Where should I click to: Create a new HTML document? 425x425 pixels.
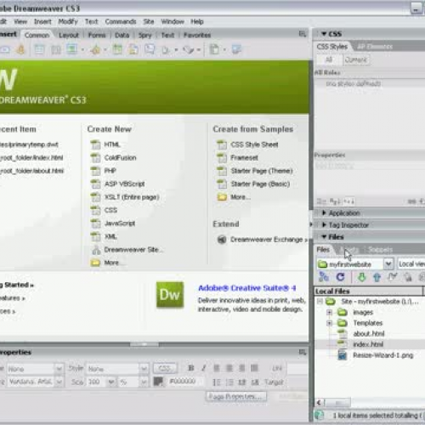click(112, 144)
